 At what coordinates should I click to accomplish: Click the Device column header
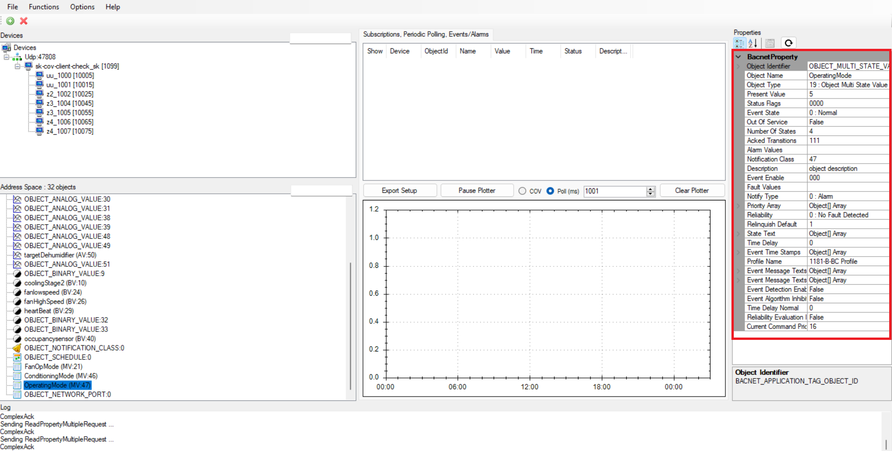(x=403, y=51)
